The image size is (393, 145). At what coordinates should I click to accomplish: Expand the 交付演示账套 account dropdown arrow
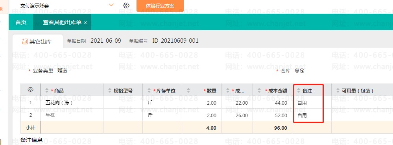pyautogui.click(x=112, y=5)
